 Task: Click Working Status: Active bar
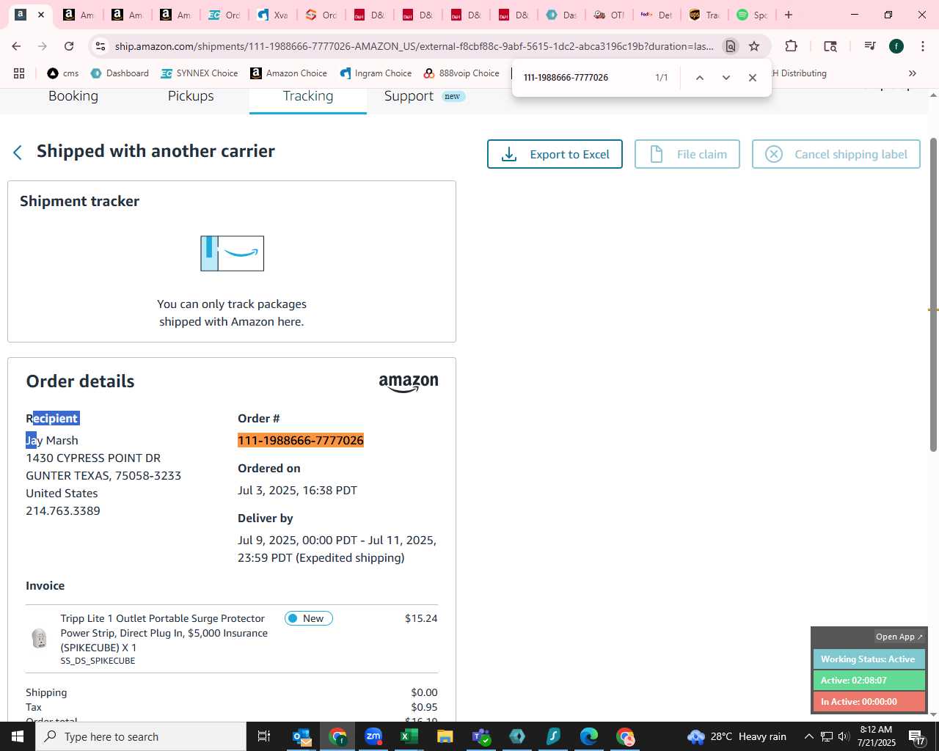869,659
